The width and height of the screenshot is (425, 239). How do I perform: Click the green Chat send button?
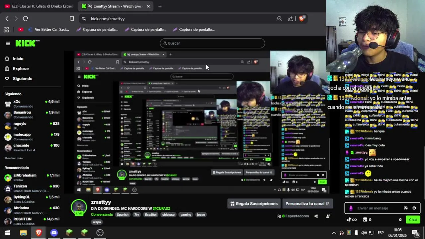pyautogui.click(x=413, y=219)
